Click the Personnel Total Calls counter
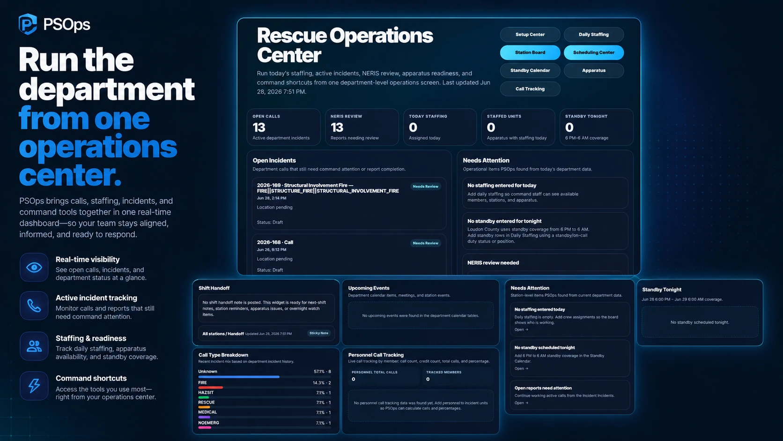Image resolution: width=783 pixels, height=441 pixels. (384, 376)
